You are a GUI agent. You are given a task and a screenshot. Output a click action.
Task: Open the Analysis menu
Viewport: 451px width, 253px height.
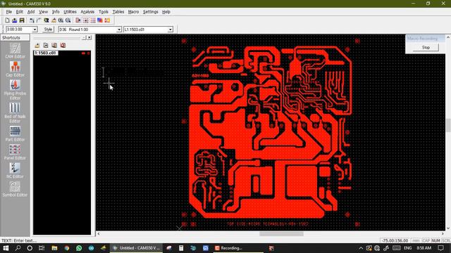(87, 12)
